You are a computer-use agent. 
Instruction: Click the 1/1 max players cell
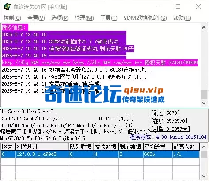pos(186,154)
